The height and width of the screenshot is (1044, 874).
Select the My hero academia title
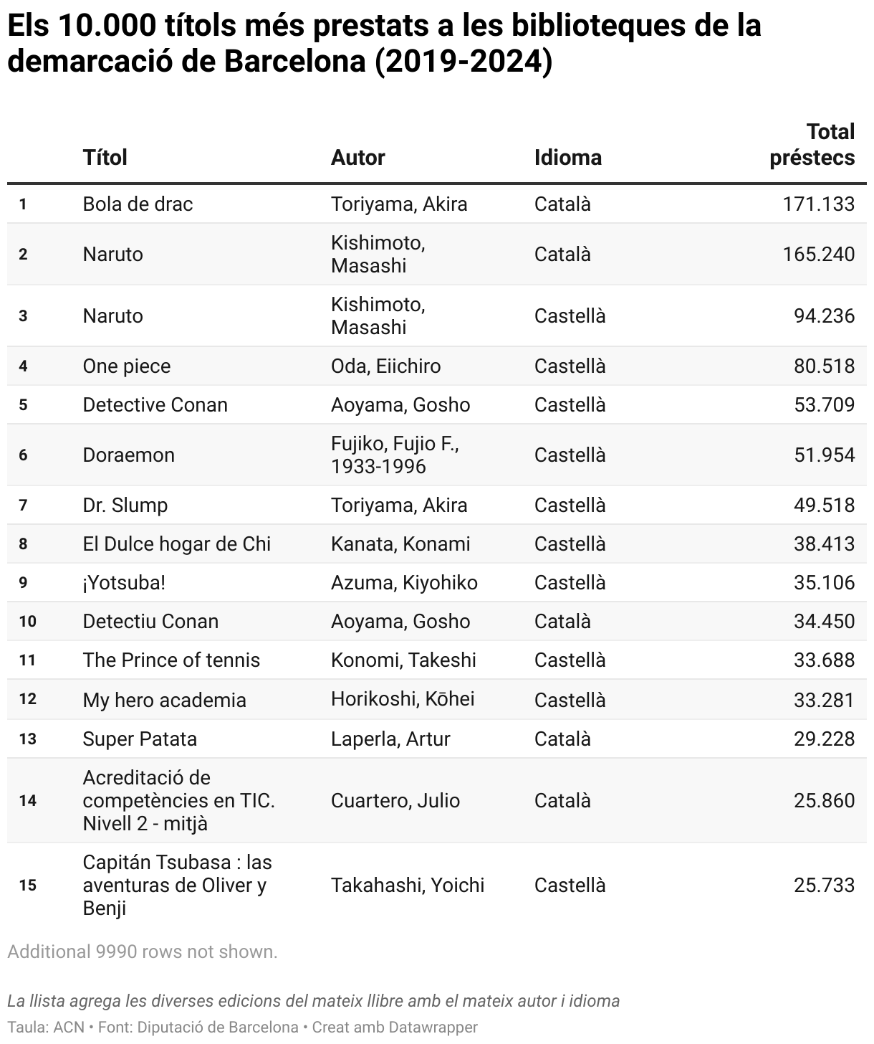click(164, 701)
